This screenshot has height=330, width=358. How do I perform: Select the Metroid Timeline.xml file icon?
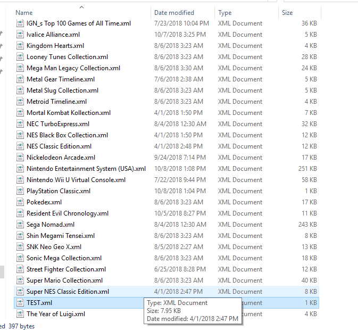coord(20,102)
